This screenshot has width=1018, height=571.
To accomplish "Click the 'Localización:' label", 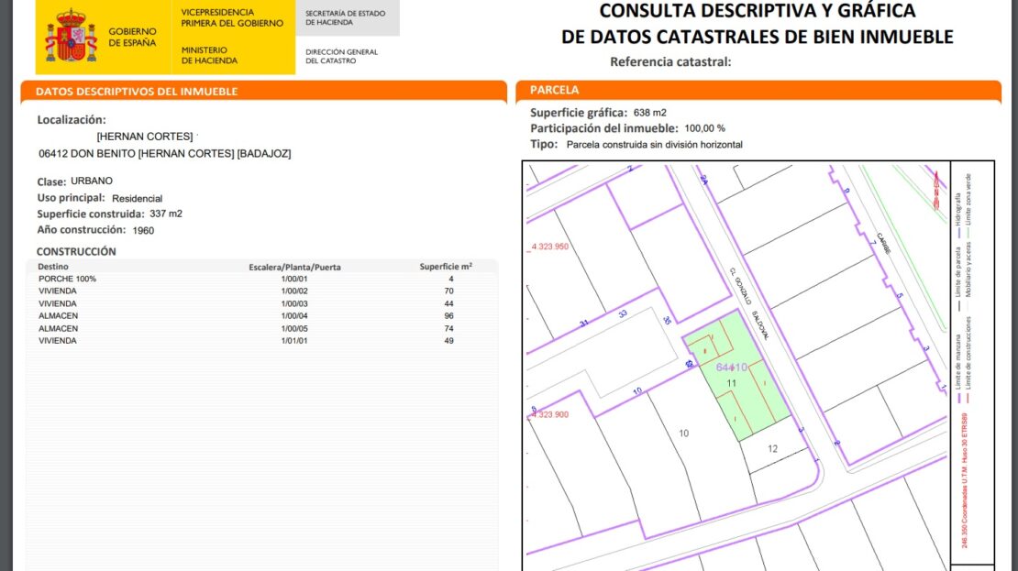I will [x=72, y=120].
